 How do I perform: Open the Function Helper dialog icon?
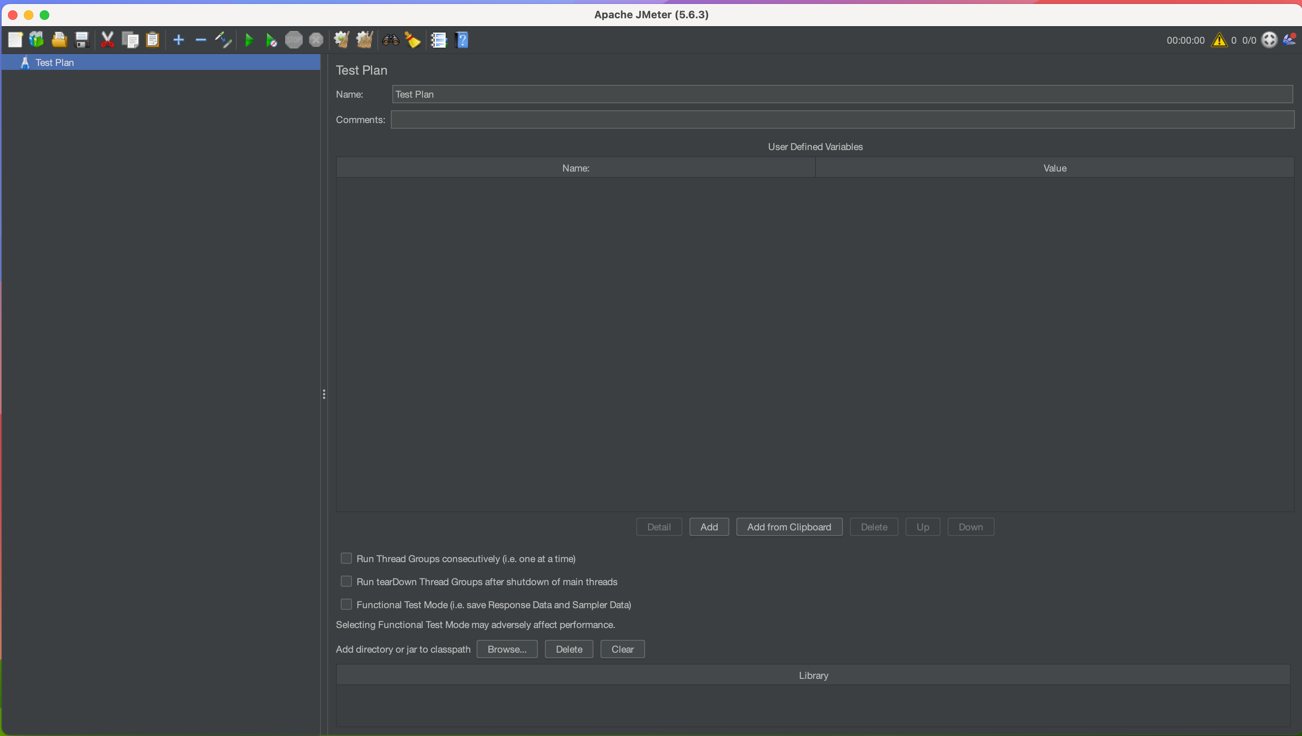click(439, 40)
